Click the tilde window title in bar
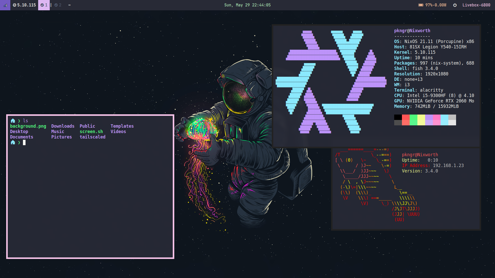The height and width of the screenshot is (278, 495). point(69,5)
